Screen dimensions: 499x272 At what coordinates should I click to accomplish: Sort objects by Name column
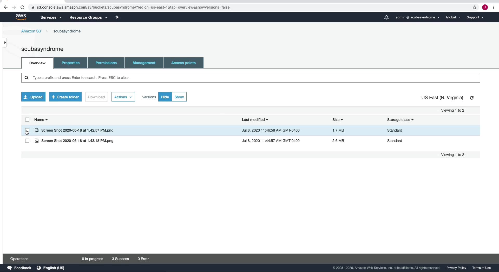(41, 120)
